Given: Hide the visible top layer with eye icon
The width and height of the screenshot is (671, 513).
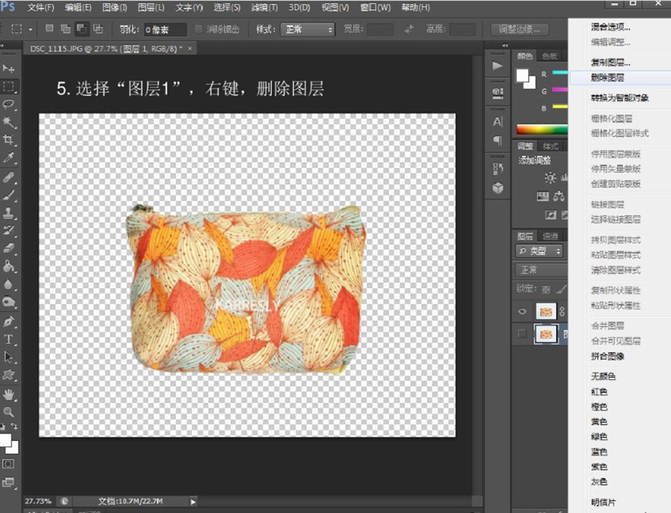Looking at the screenshot, I should pos(522,311).
